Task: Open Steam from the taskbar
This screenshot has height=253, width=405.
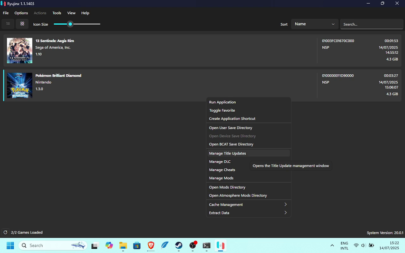Action: tap(179, 246)
